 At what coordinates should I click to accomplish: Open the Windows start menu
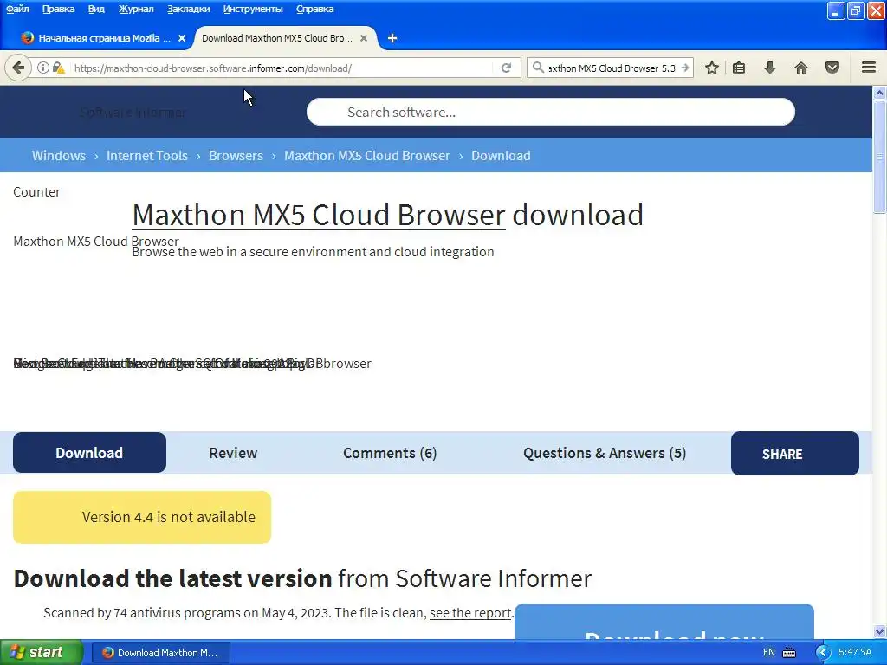click(41, 653)
